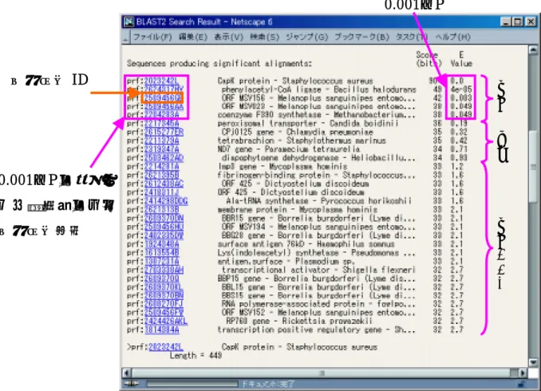Click the vertical scrollbar thumb
This screenshot has width=541, height=391.
533,166
